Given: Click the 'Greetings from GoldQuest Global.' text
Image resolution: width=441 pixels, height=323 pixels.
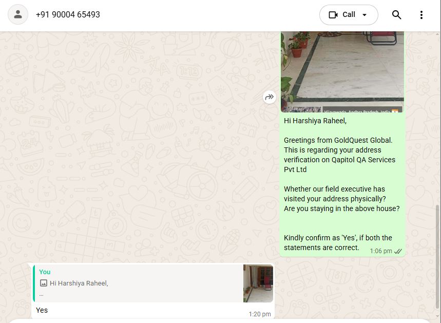Looking at the screenshot, I should click(x=338, y=140).
